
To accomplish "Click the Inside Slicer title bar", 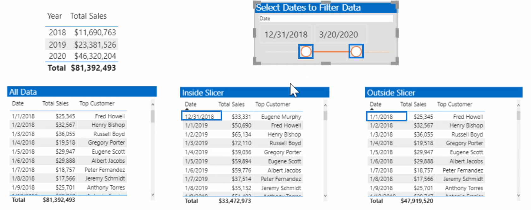I will click(254, 93).
